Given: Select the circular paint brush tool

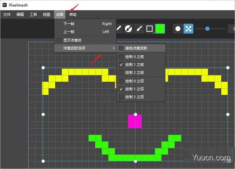Looking at the screenshot, I should click(128, 28).
